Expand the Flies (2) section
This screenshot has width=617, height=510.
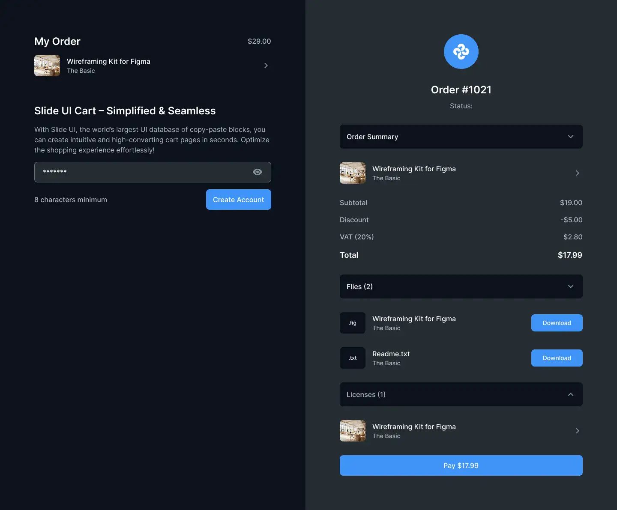click(x=461, y=286)
